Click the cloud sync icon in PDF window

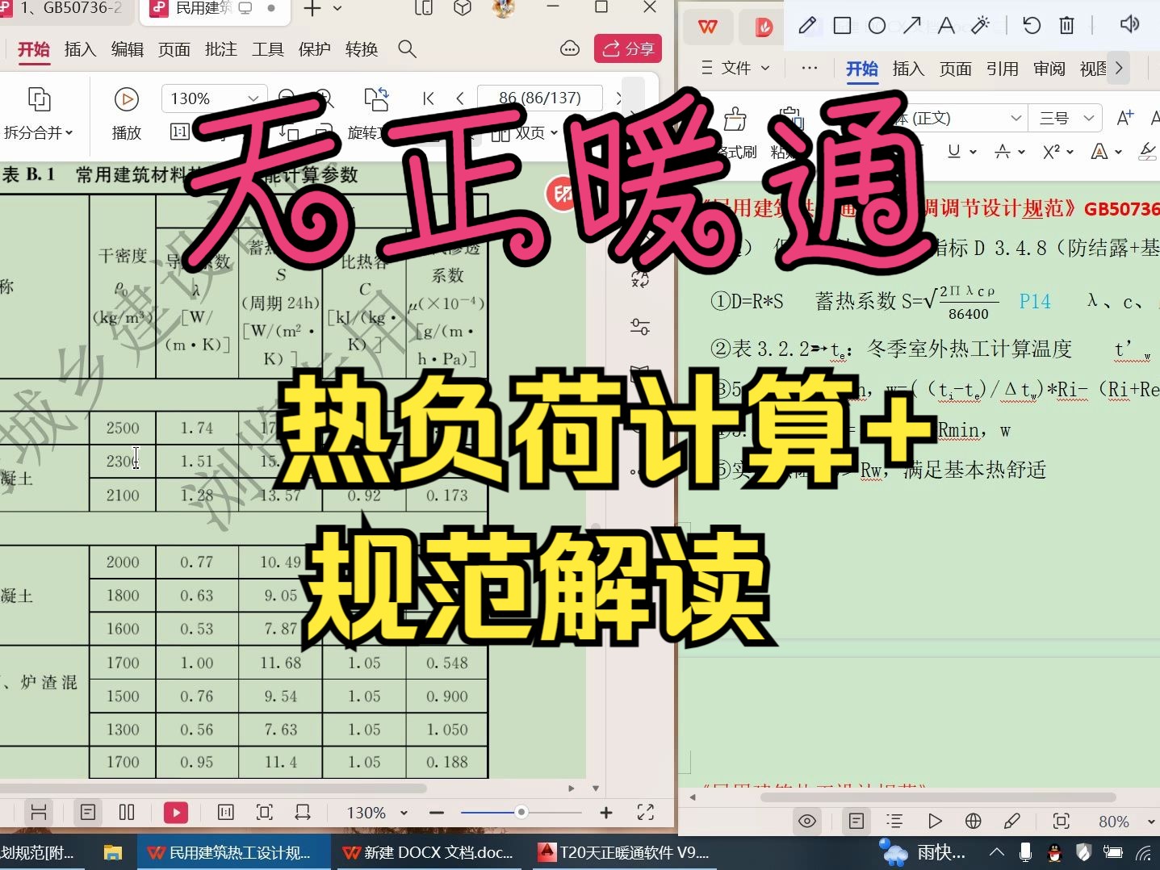tap(570, 48)
